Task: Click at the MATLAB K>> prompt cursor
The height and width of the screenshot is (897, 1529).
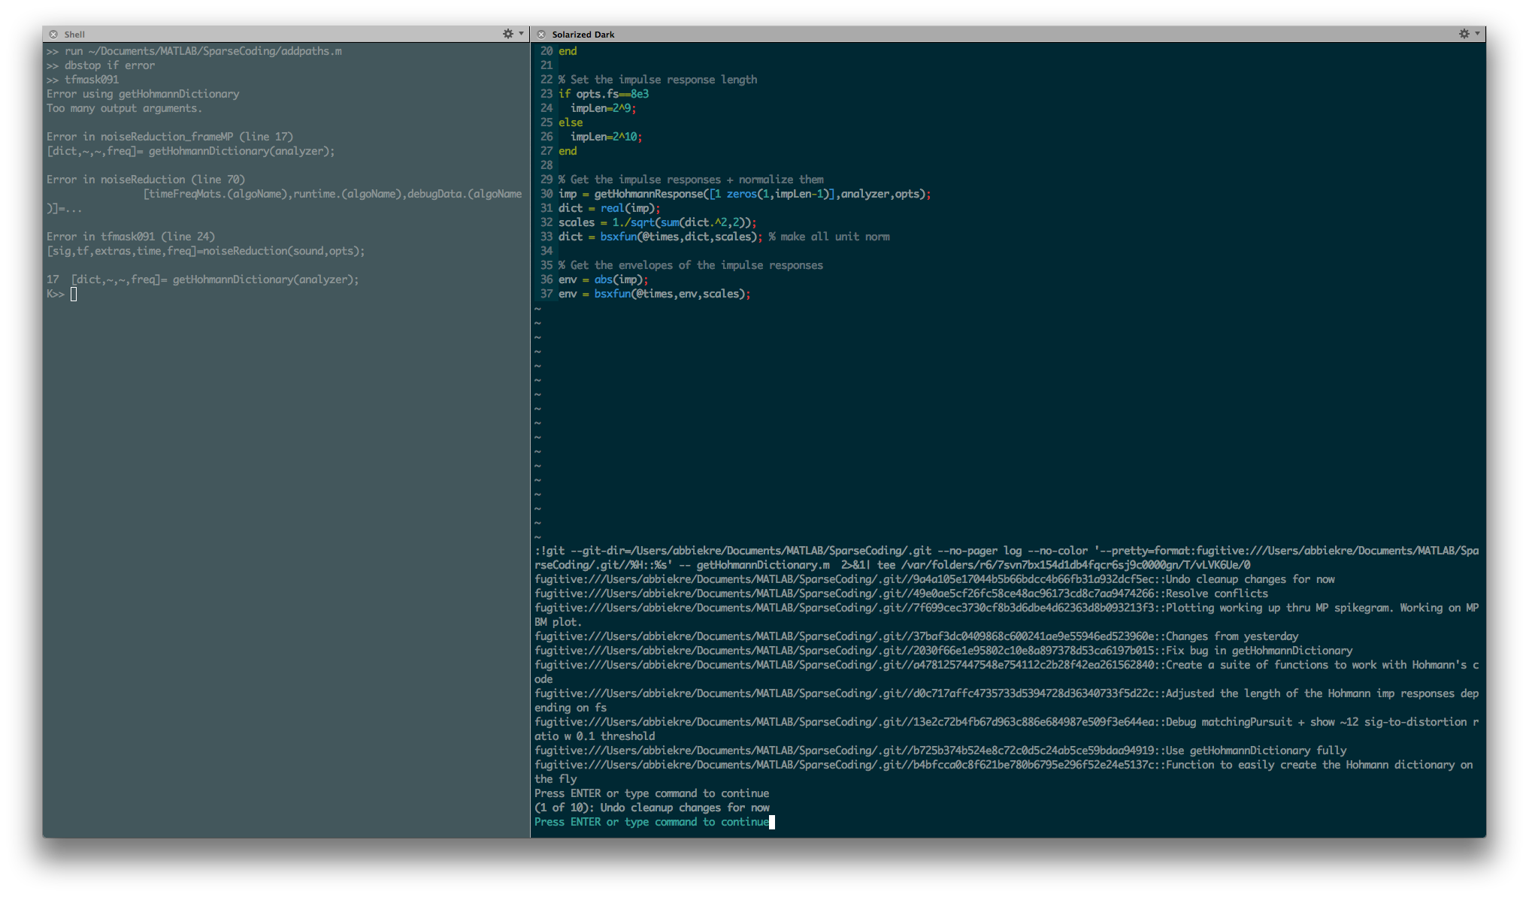Action: pyautogui.click(x=74, y=294)
